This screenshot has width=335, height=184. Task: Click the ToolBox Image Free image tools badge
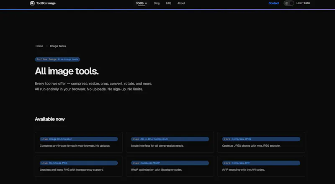click(x=57, y=59)
